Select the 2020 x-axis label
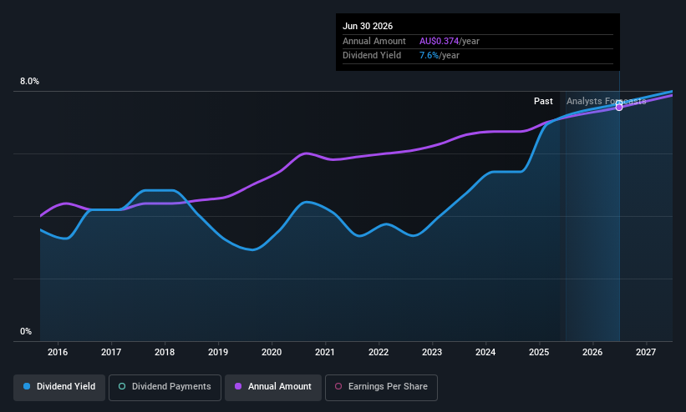This screenshot has height=412, width=686. point(272,352)
